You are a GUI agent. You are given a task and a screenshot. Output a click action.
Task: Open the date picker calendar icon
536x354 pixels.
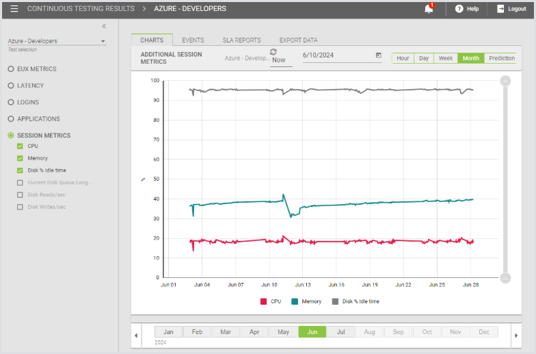(378, 55)
